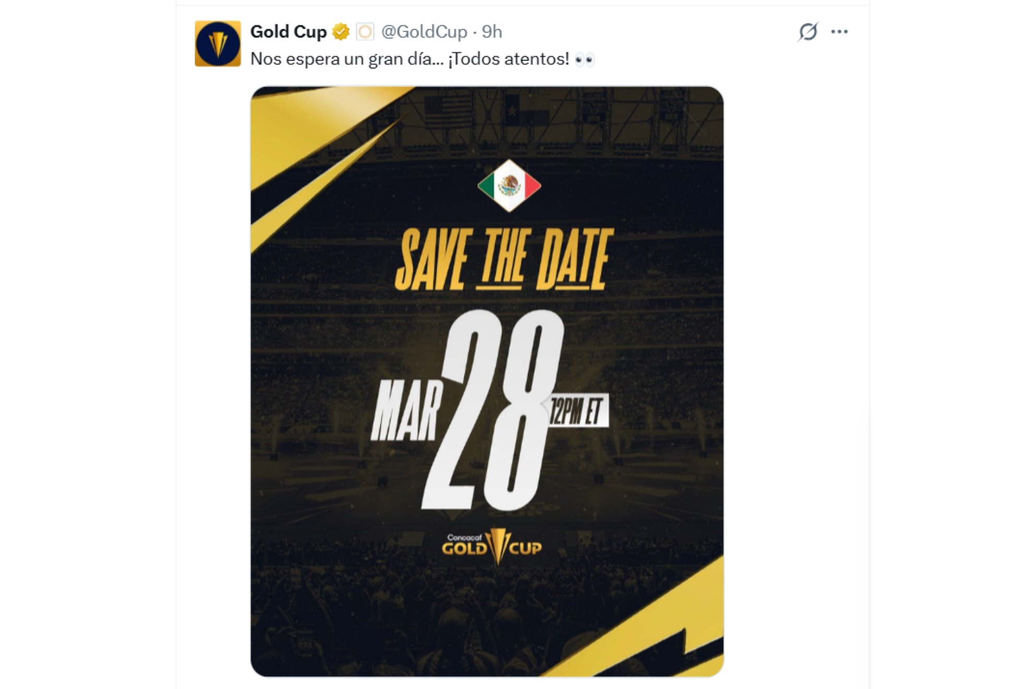
Task: Click the gold verified checkmark badge
Action: [x=340, y=32]
